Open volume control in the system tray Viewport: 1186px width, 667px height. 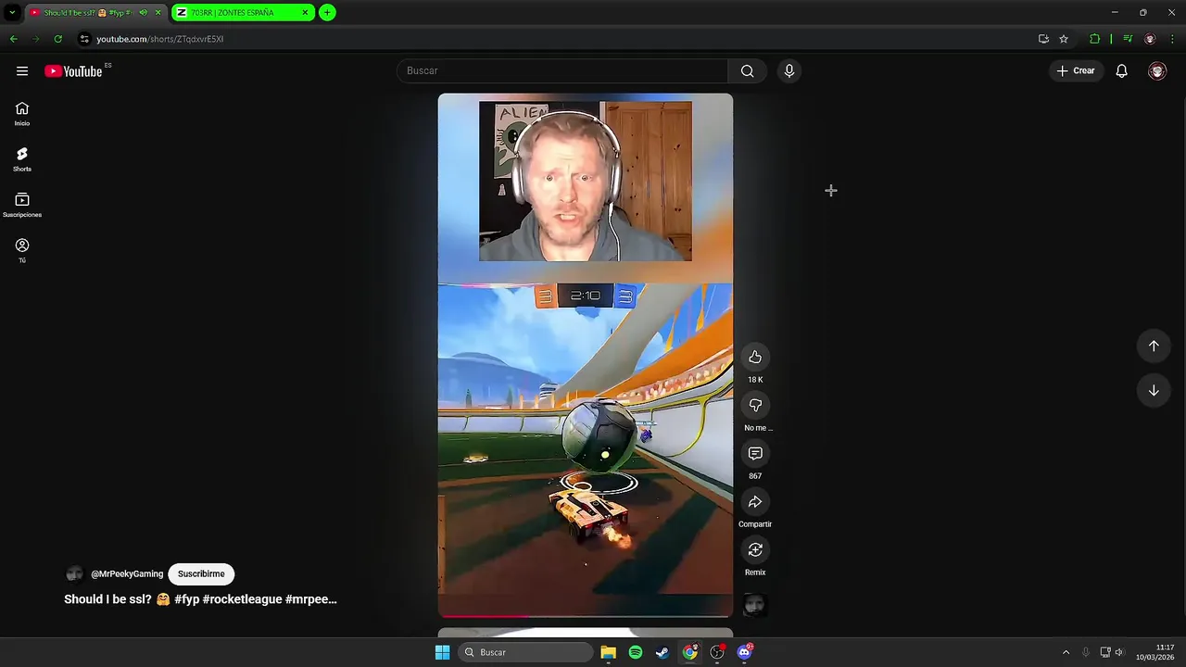click(x=1119, y=652)
